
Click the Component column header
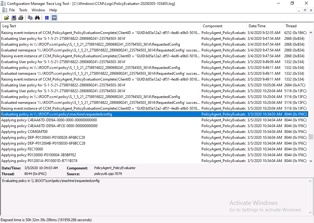click(x=224, y=26)
